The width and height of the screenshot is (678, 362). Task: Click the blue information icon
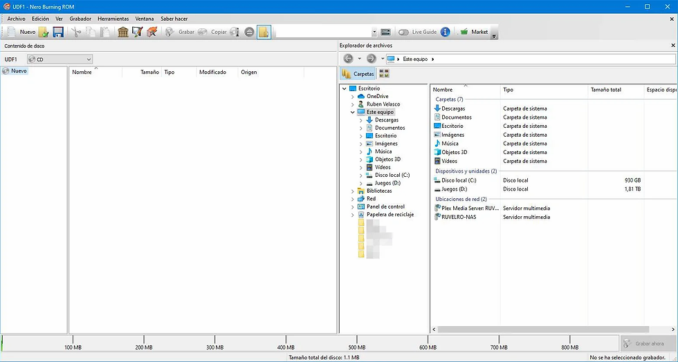click(x=446, y=32)
